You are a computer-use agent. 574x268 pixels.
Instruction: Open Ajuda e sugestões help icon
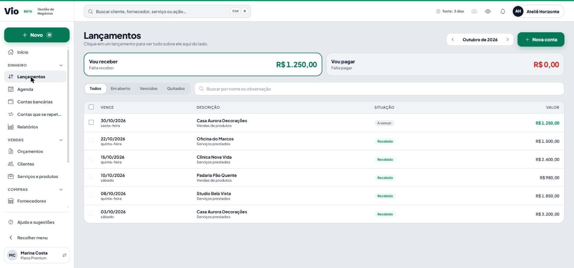11,222
